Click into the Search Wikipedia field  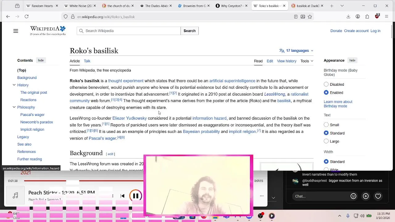(x=129, y=31)
